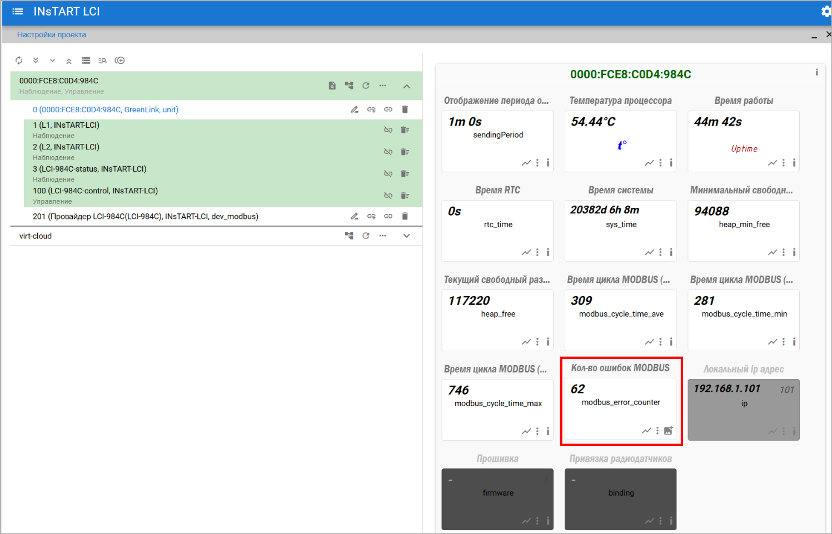Delete the LCI-984C-status row

pos(405,173)
